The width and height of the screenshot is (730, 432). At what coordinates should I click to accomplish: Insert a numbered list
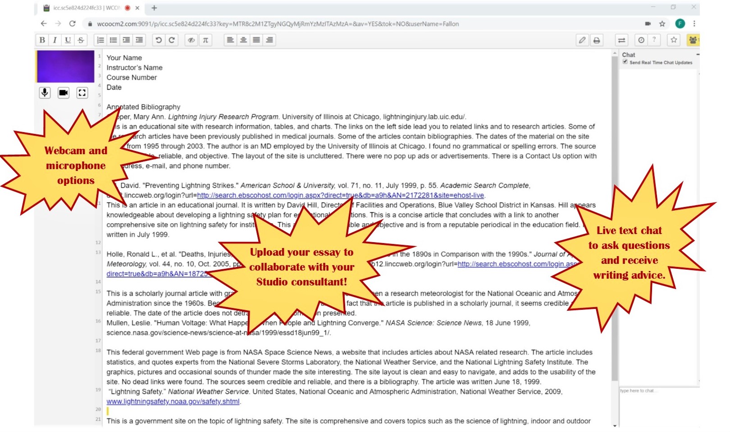point(100,40)
